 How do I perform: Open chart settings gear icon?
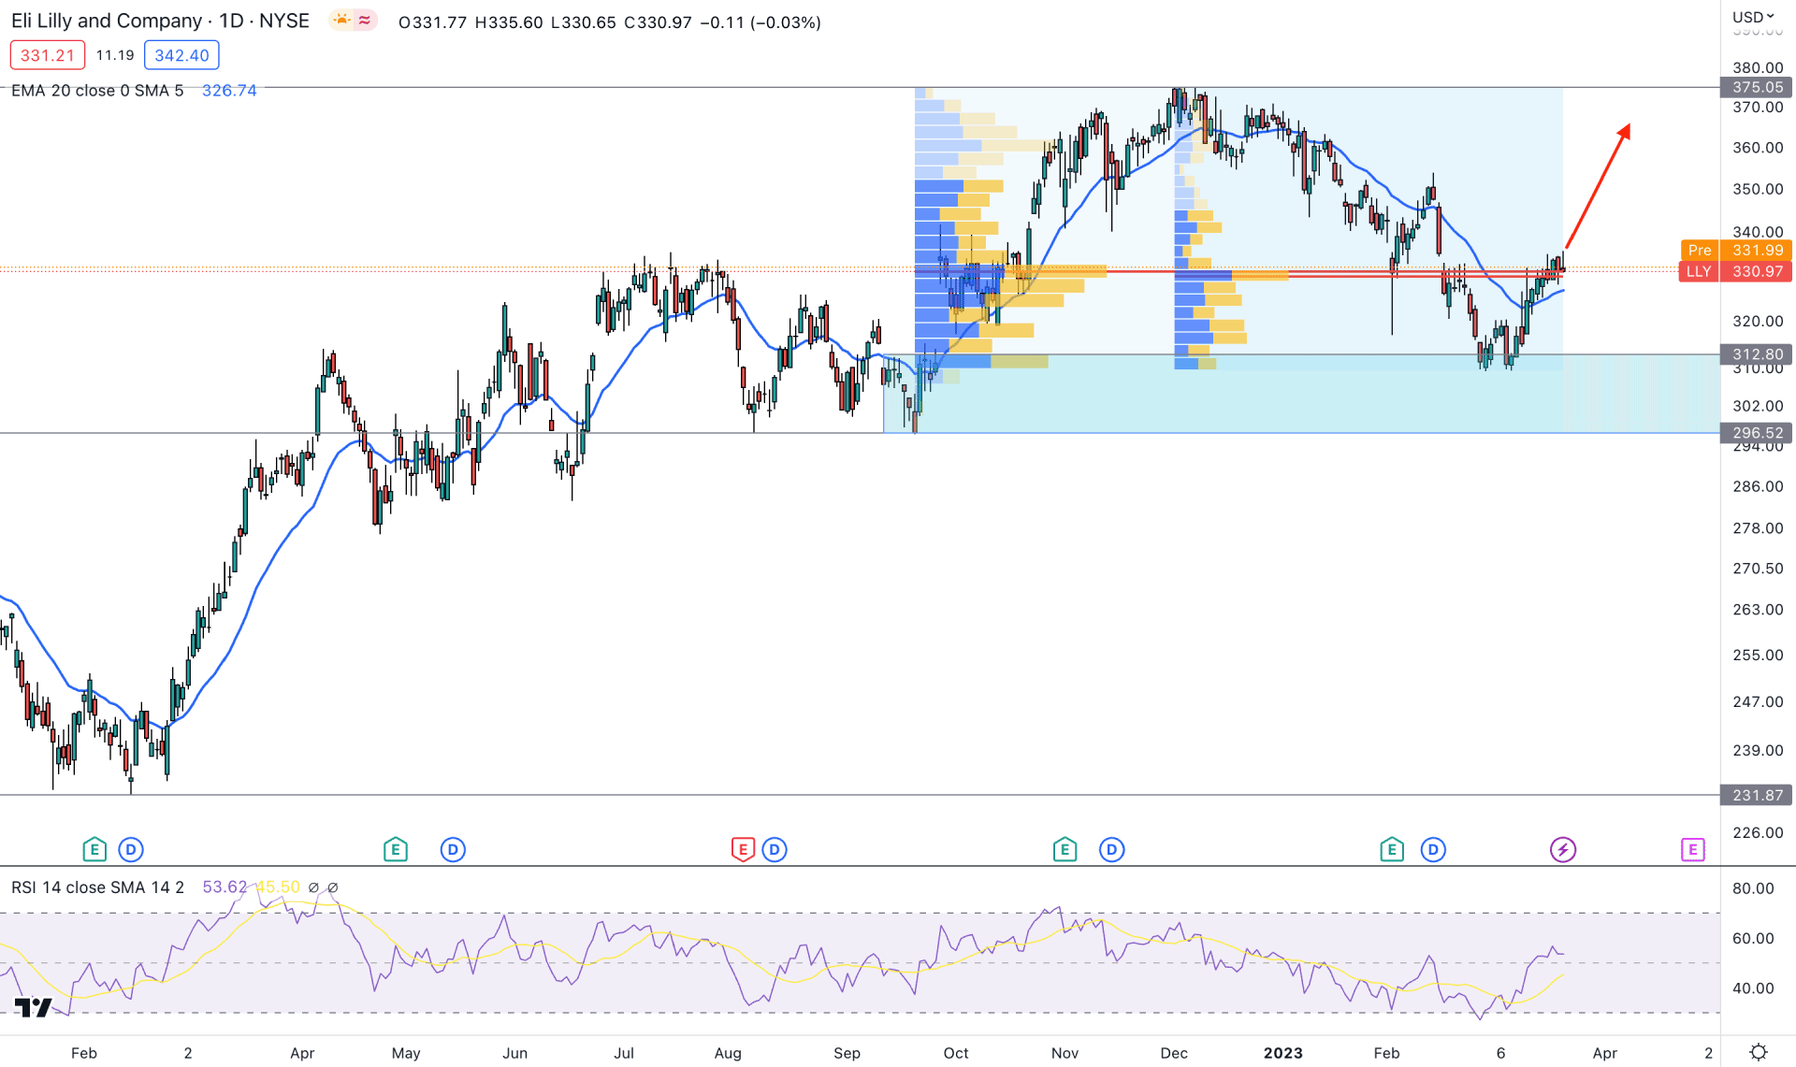1759,1052
